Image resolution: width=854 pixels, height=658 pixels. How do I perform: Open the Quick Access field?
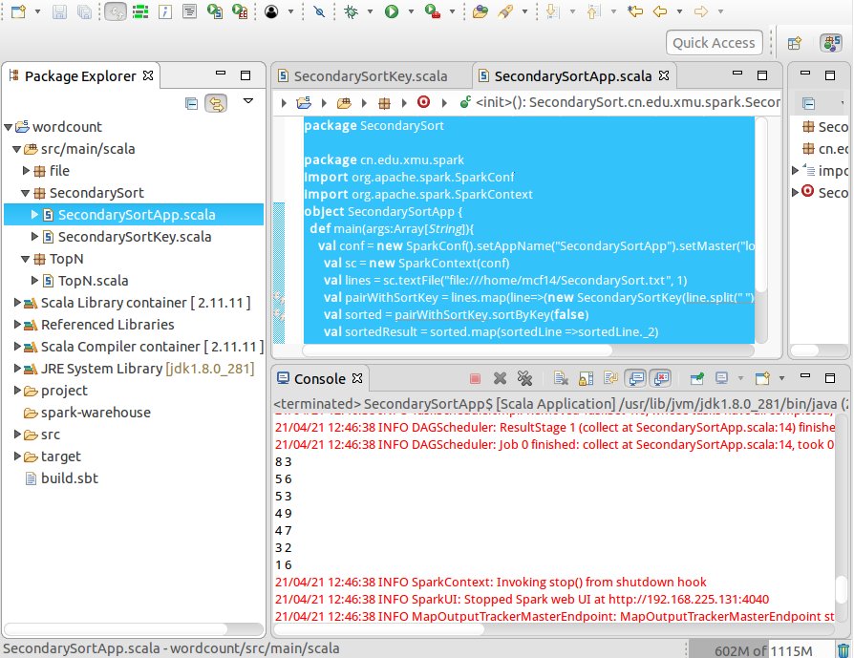714,42
